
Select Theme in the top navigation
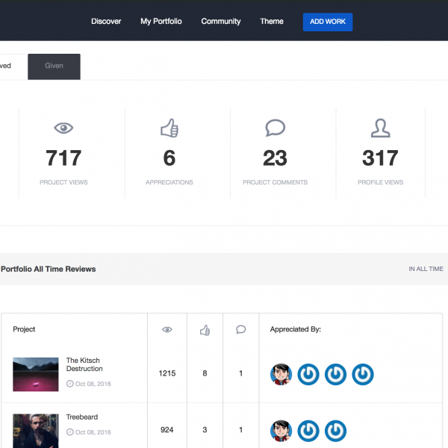click(272, 22)
